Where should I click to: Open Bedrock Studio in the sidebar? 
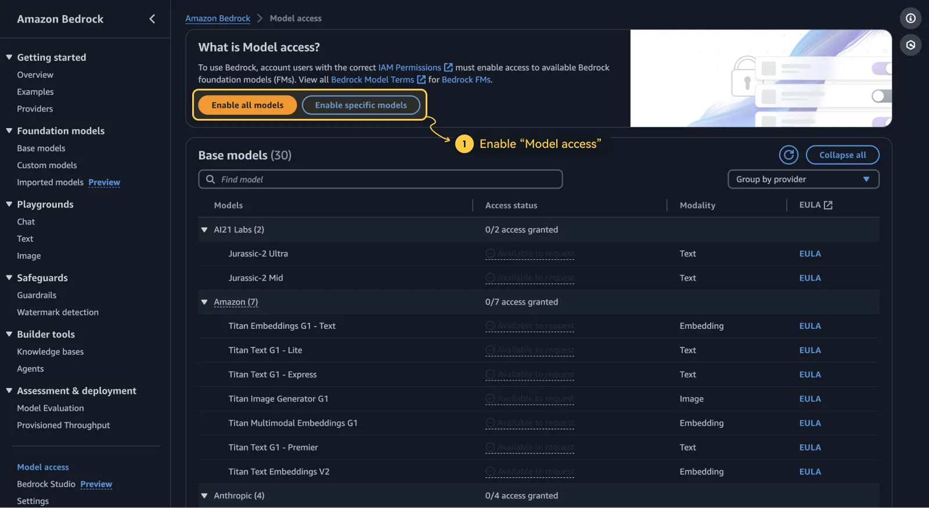coord(46,484)
